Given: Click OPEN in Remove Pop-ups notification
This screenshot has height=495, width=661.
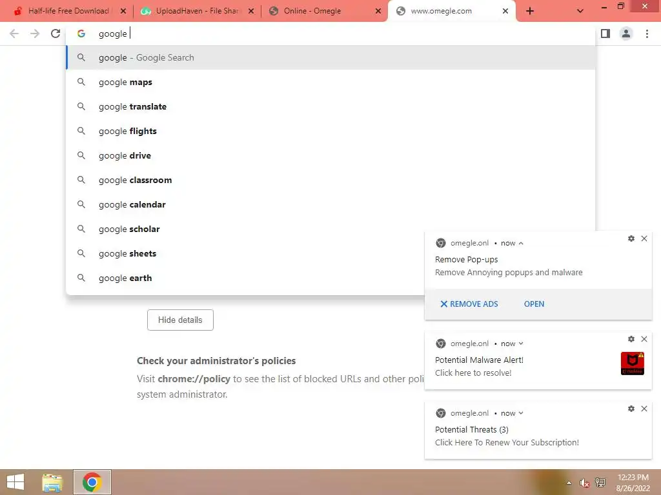Looking at the screenshot, I should click(534, 304).
